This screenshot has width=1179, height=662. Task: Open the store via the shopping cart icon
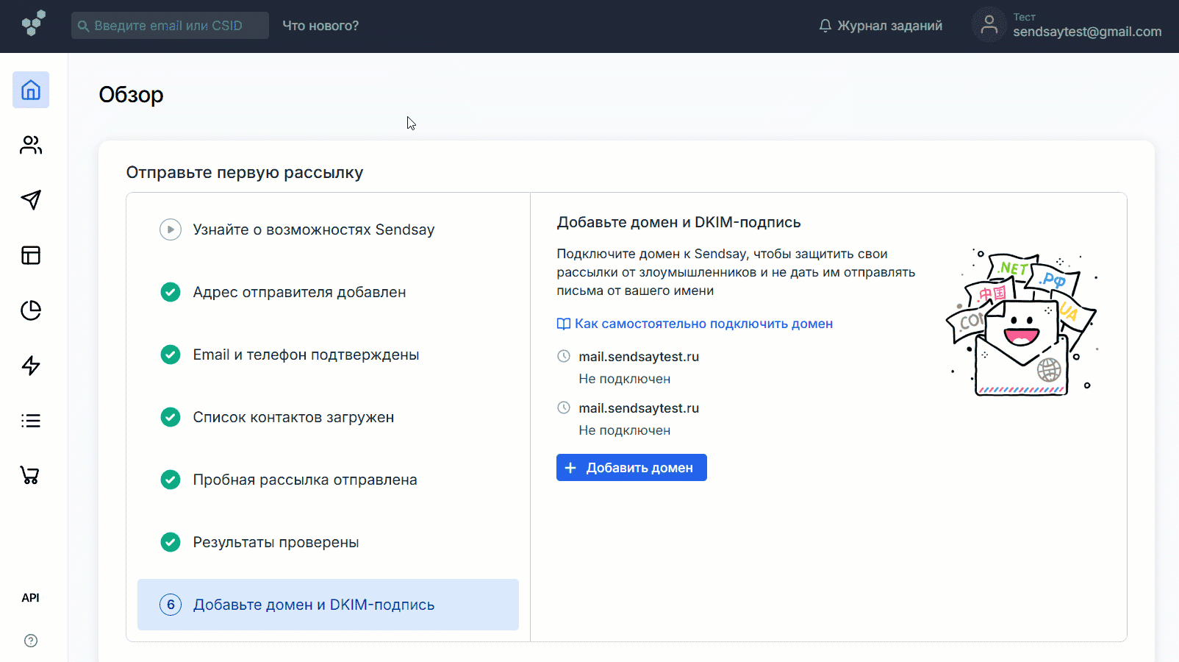pyautogui.click(x=30, y=475)
